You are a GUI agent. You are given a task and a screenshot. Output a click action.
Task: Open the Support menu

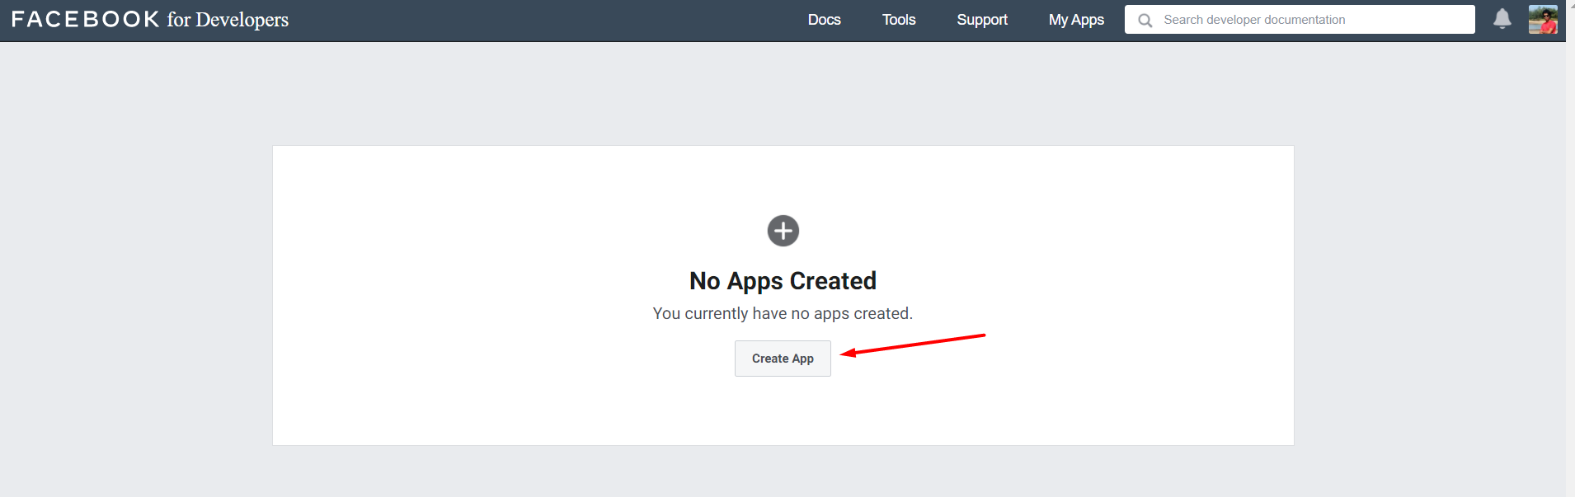point(982,20)
